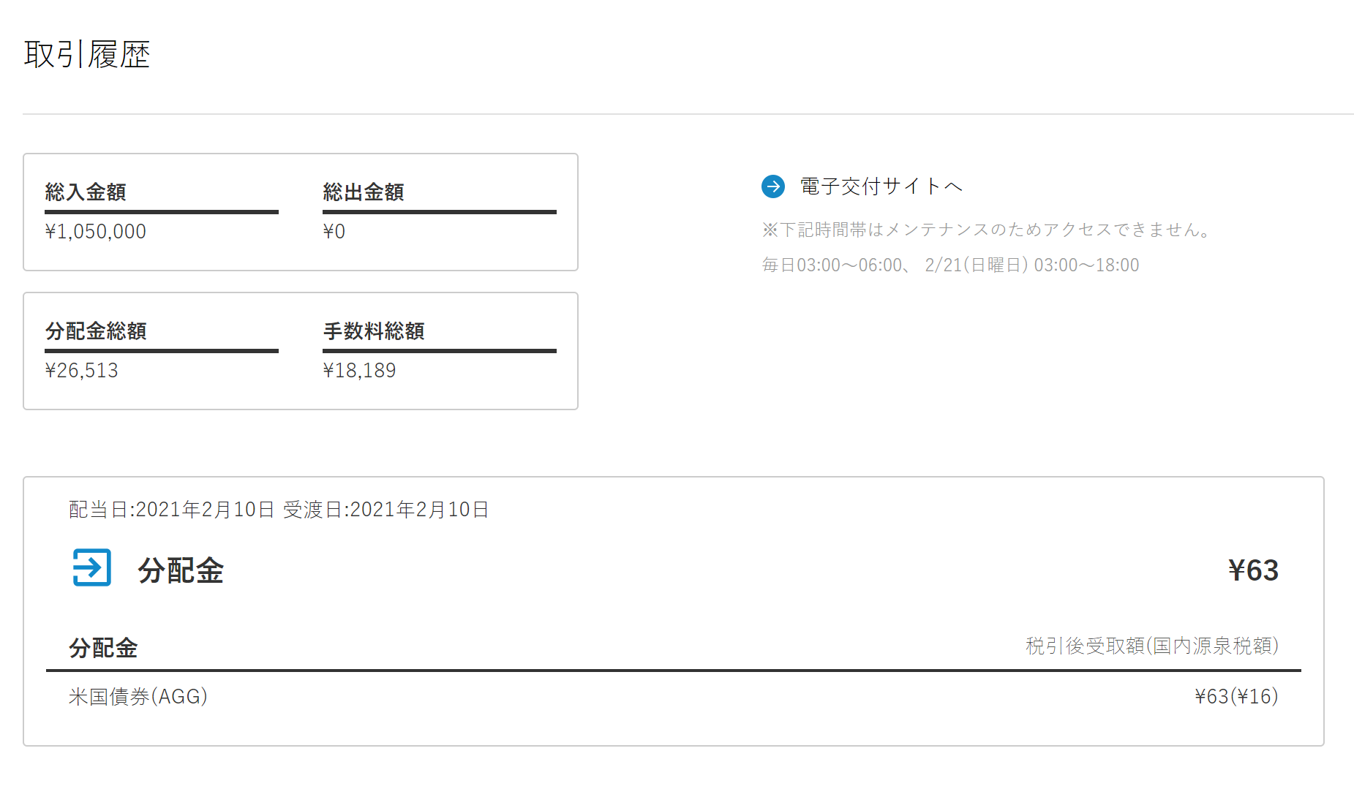Click the 受渡日 2021年2月10日 date text
The width and height of the screenshot is (1354, 789).
[x=386, y=510]
